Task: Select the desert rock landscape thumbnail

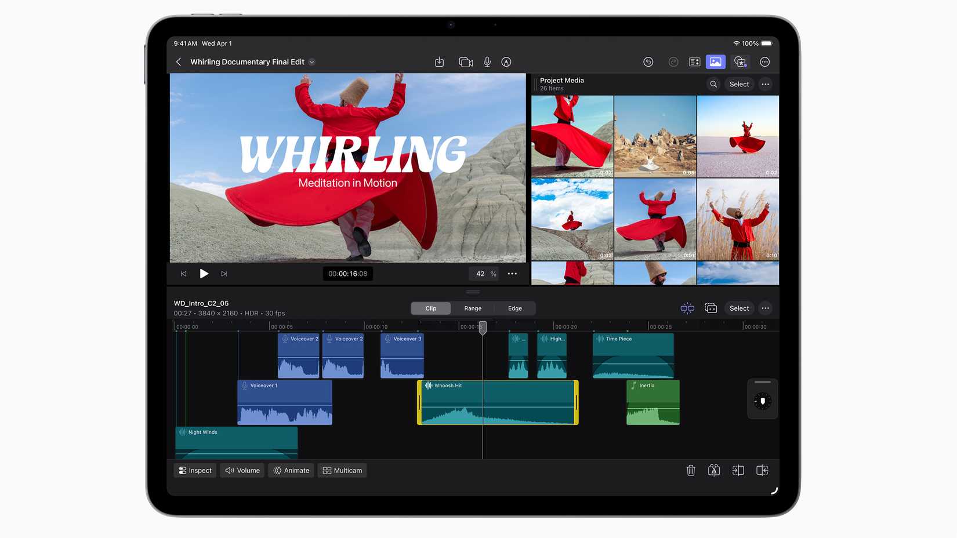Action: (x=655, y=137)
